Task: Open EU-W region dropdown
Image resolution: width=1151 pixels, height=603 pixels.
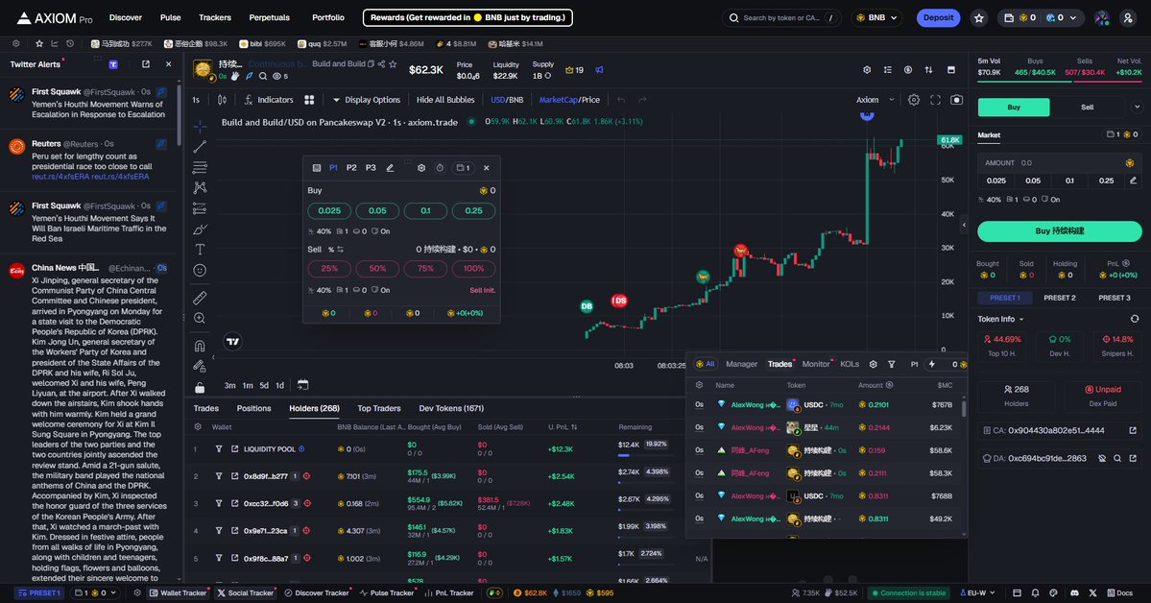Action: tap(977, 592)
